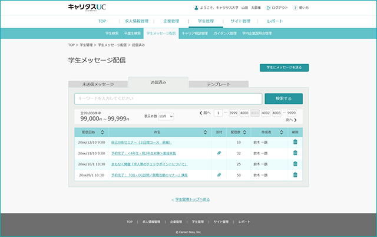
Task: Sort table by 配信日時 column
Action: 102,132
